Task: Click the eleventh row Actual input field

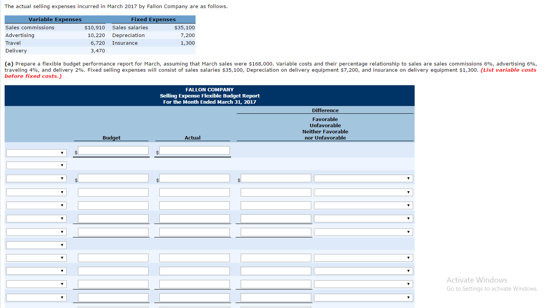Action: point(194,284)
